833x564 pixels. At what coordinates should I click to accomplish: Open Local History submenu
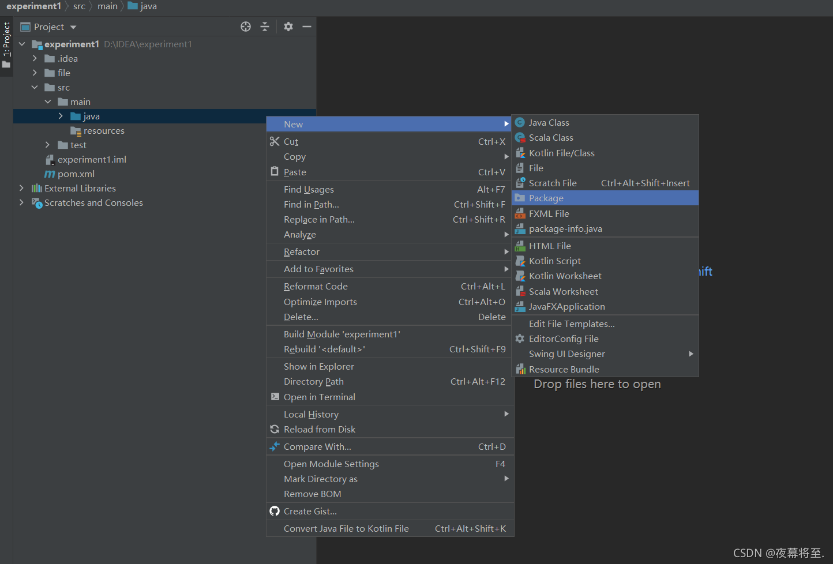[x=390, y=414]
